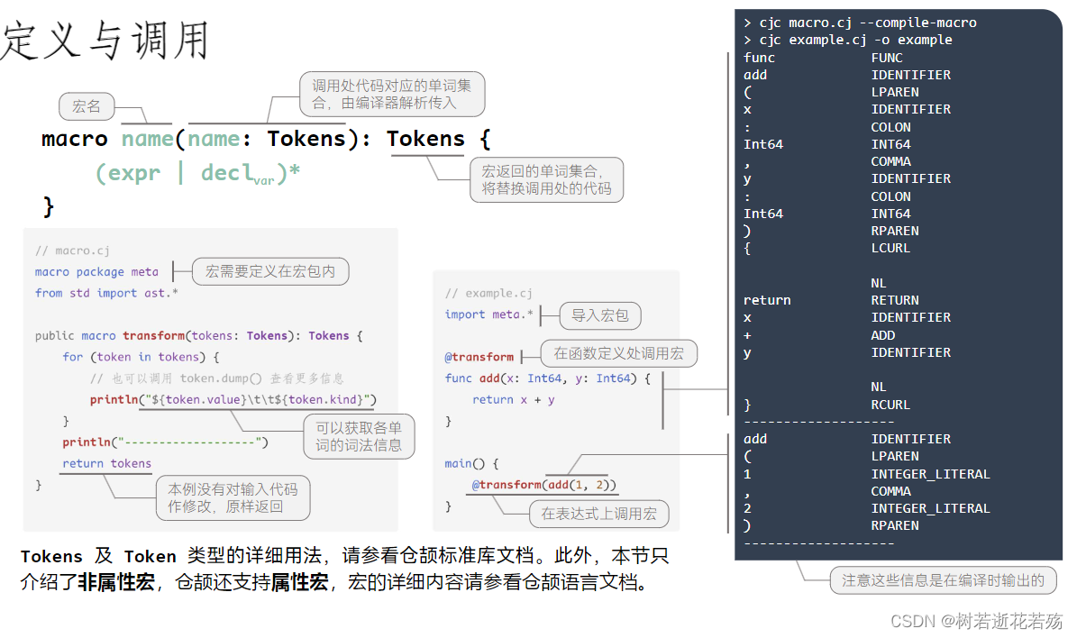Click '仓颉语言文档' in the bottom paragraph
Viewport: 1077px width, 638px height.
(x=580, y=582)
